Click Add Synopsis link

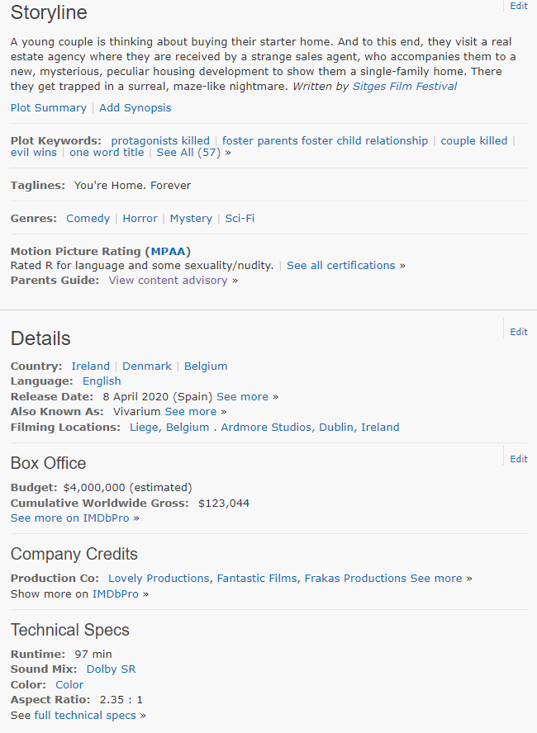tap(135, 108)
